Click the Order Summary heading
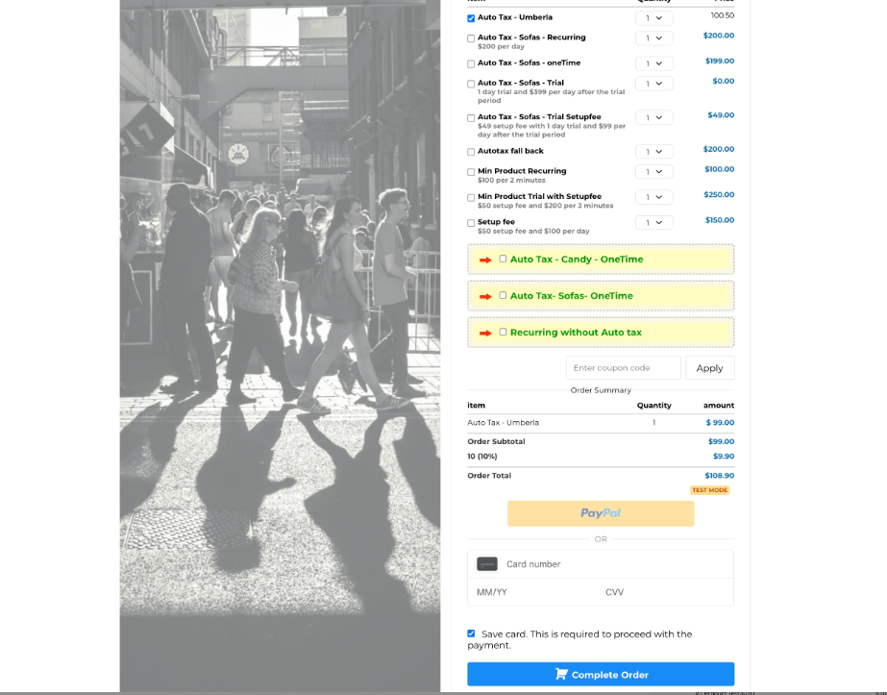This screenshot has width=887, height=695. click(601, 390)
